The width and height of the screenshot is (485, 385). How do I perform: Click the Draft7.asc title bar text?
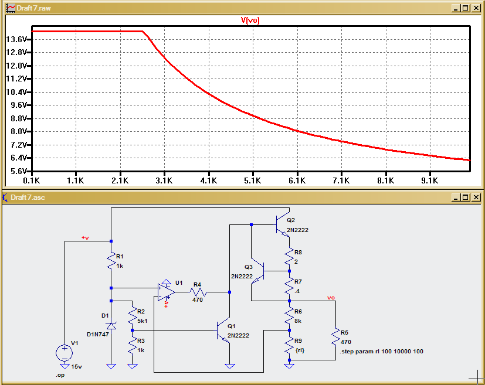(28, 197)
